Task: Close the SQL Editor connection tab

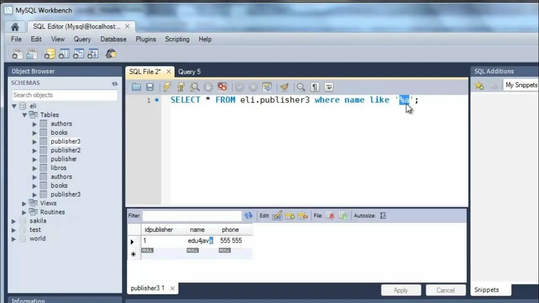Action: (x=127, y=26)
